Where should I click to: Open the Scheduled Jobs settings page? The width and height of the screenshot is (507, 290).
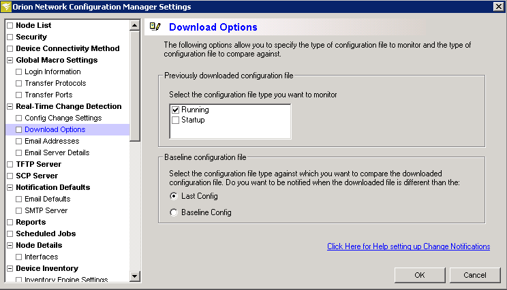tap(46, 233)
